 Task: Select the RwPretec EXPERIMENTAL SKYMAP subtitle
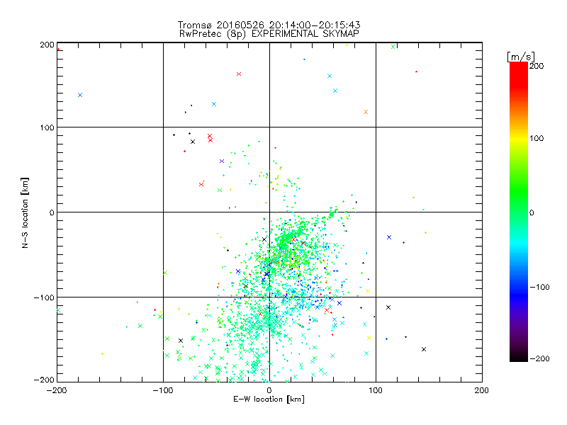point(269,33)
